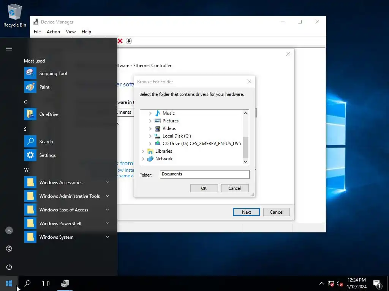Click the Windows PowerShell folder icon

(30, 223)
